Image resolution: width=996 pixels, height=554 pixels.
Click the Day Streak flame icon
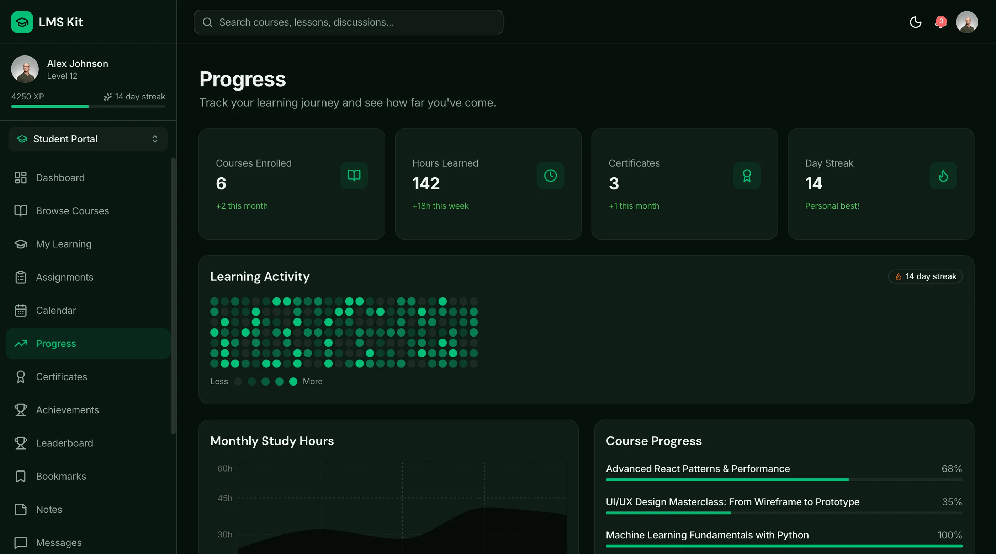point(943,176)
